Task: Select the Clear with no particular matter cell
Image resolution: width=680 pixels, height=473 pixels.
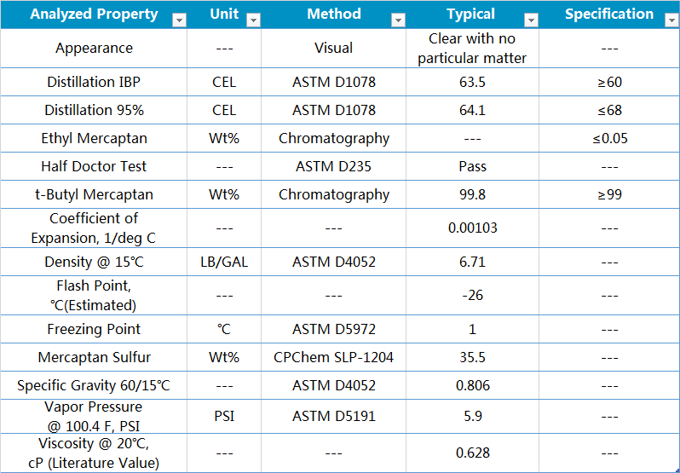Action: click(x=472, y=49)
